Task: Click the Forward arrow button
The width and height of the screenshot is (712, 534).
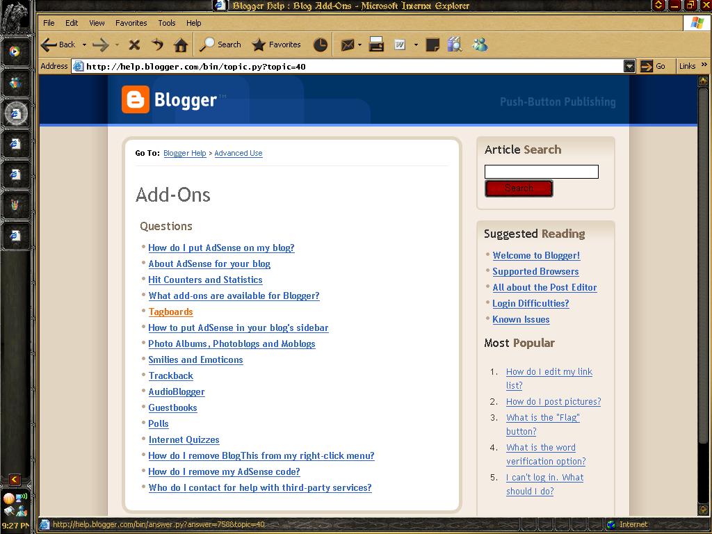Action: click(x=100, y=44)
